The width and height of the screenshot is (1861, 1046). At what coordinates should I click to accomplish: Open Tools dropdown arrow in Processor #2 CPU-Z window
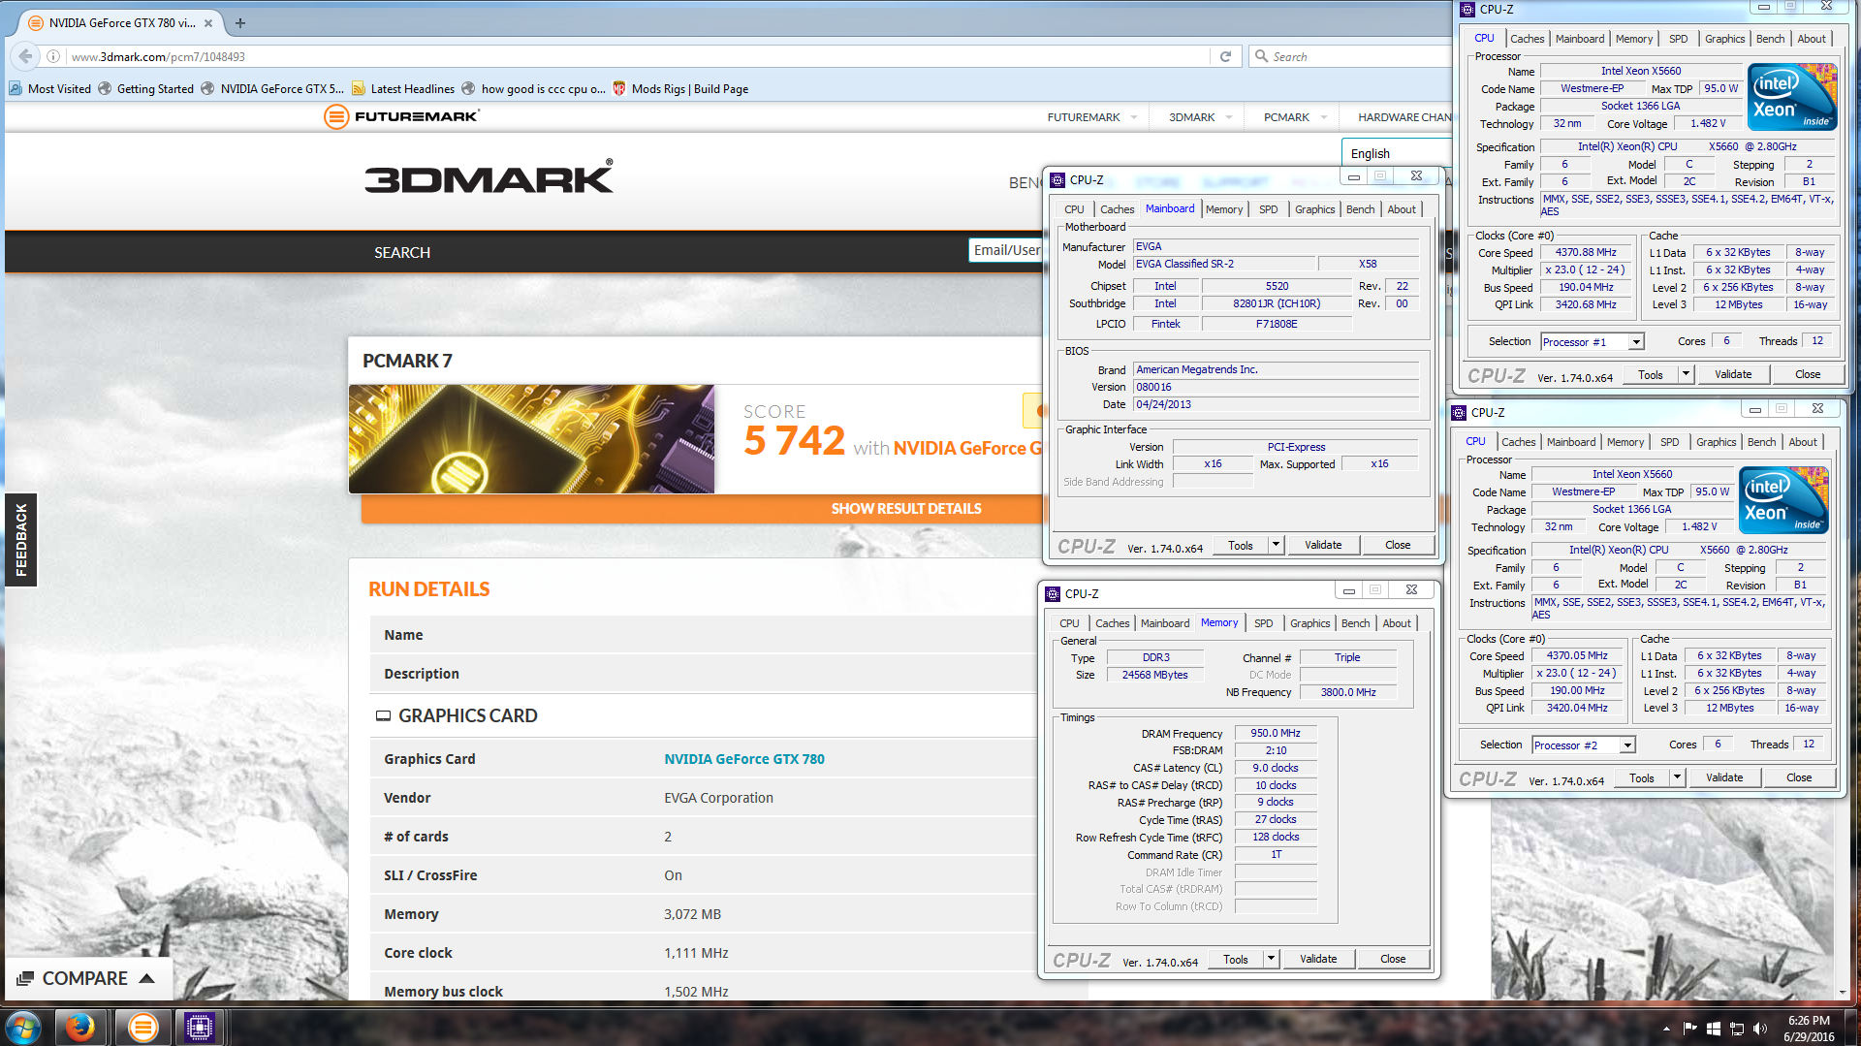[x=1677, y=777]
